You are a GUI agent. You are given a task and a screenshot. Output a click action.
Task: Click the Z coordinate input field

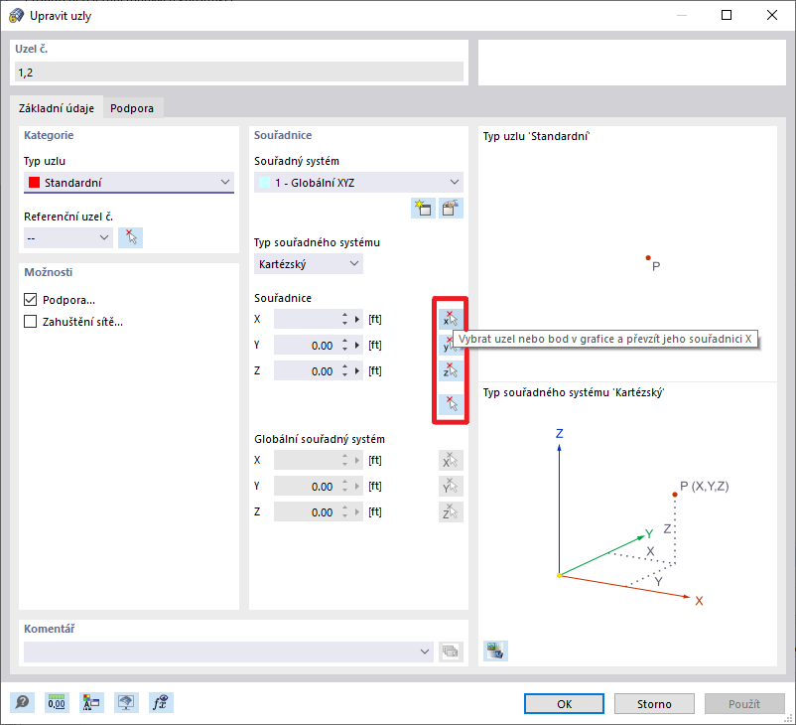coord(307,370)
